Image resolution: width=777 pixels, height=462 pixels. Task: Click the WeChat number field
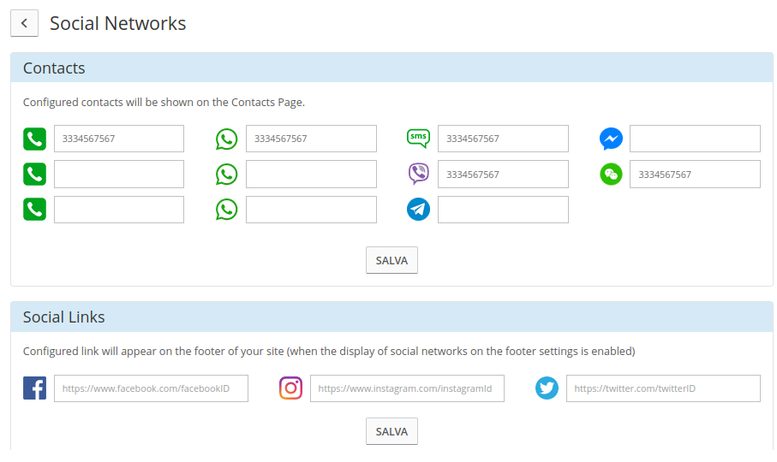tap(695, 175)
